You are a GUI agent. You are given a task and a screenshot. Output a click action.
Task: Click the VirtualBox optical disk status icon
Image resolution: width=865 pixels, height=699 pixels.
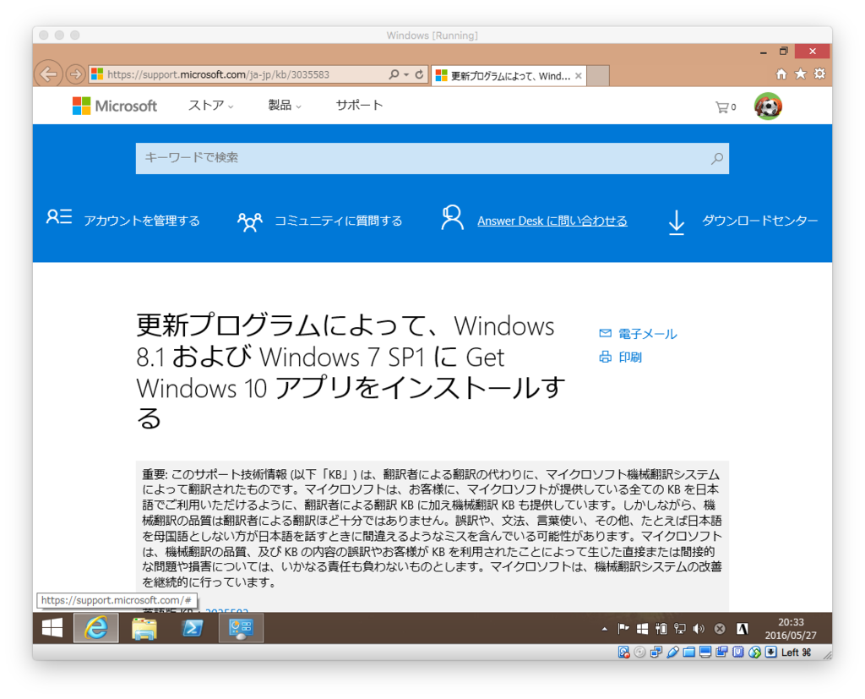point(639,652)
